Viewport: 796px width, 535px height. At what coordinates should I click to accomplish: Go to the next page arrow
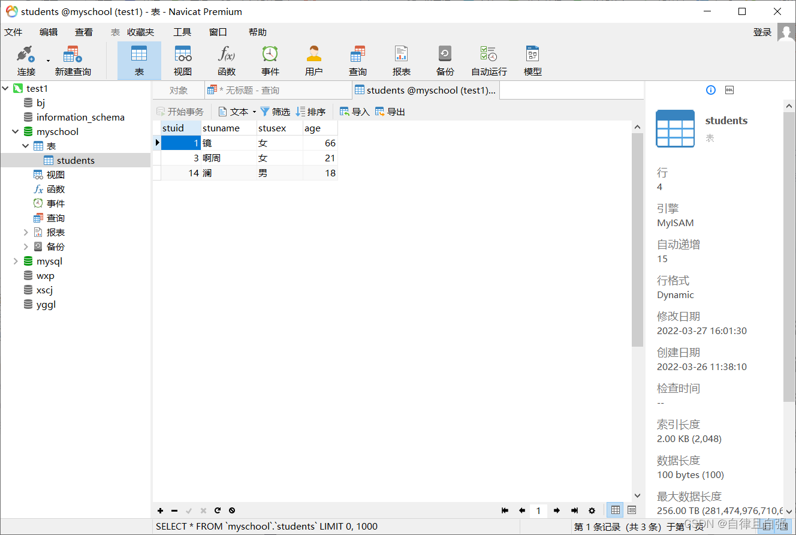tap(557, 510)
